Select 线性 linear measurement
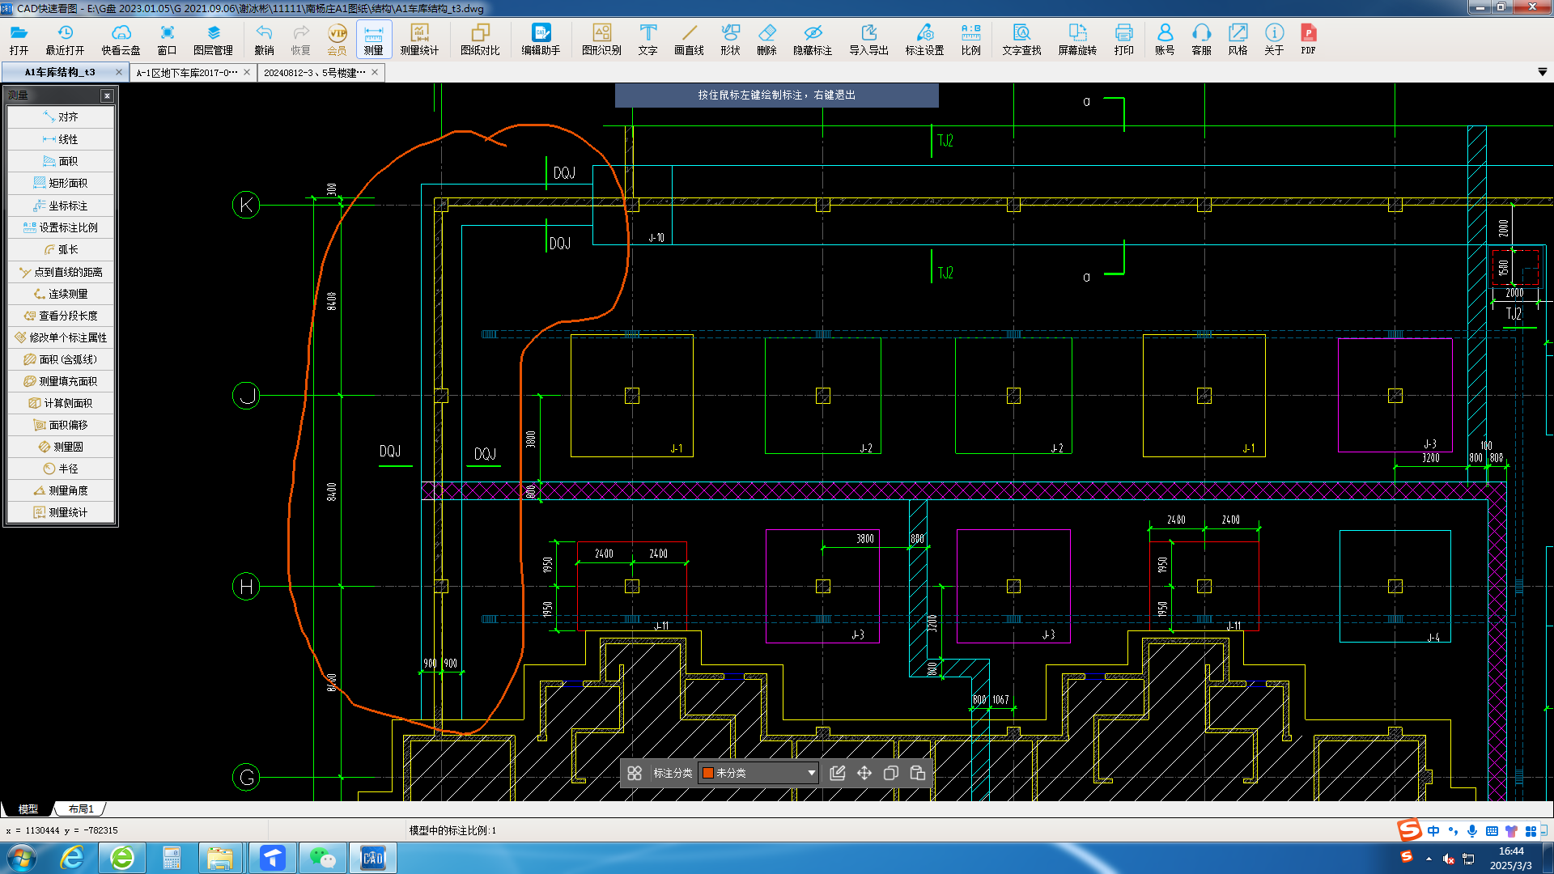 pos(61,139)
